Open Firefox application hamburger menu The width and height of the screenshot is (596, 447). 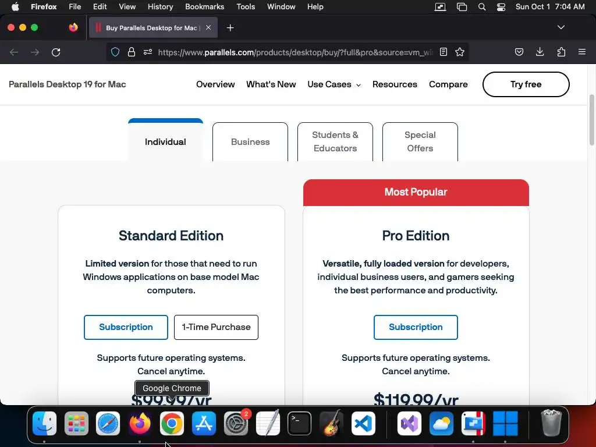click(582, 52)
